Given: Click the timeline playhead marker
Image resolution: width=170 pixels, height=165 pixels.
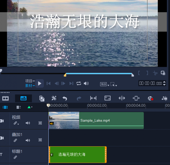Looking at the screenshot, I should pos(48,105).
